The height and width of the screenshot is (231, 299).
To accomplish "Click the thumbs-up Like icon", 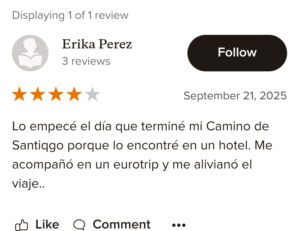I will [22, 225].
